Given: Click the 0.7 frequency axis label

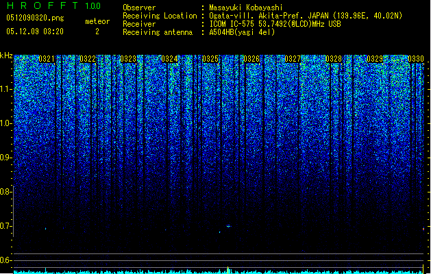Looking at the screenshot, I should tap(6, 226).
